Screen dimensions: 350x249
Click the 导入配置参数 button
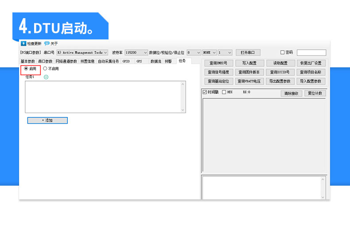(311, 81)
